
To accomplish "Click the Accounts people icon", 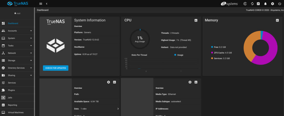I will 3,31.
